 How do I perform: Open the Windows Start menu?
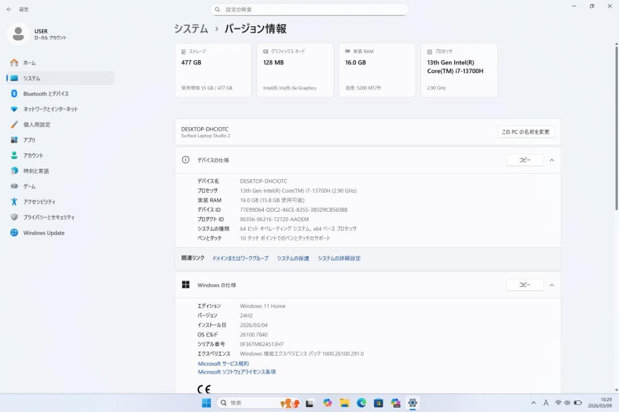(206, 402)
